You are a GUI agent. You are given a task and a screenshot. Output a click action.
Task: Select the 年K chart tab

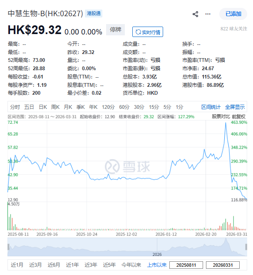click(93, 107)
